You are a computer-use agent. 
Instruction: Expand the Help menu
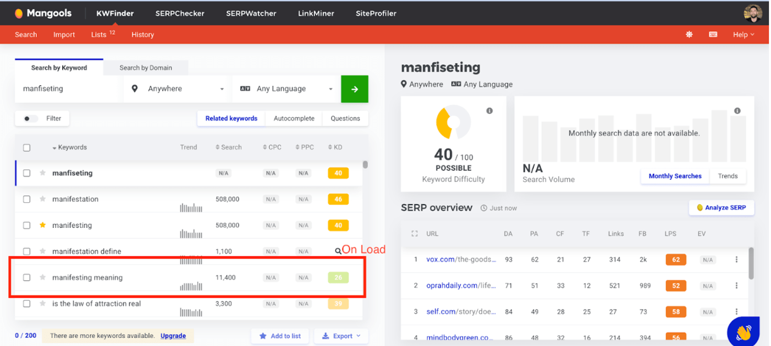(743, 35)
